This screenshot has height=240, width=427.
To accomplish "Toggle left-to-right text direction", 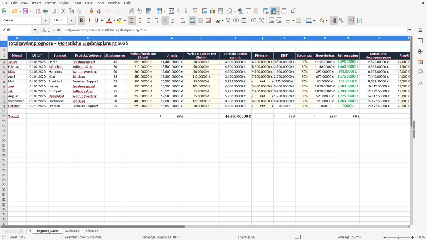I will pyautogui.click(x=334, y=21).
